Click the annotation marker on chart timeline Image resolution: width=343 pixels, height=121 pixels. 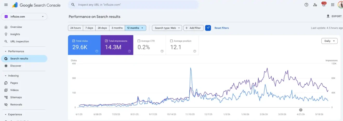click(301, 110)
